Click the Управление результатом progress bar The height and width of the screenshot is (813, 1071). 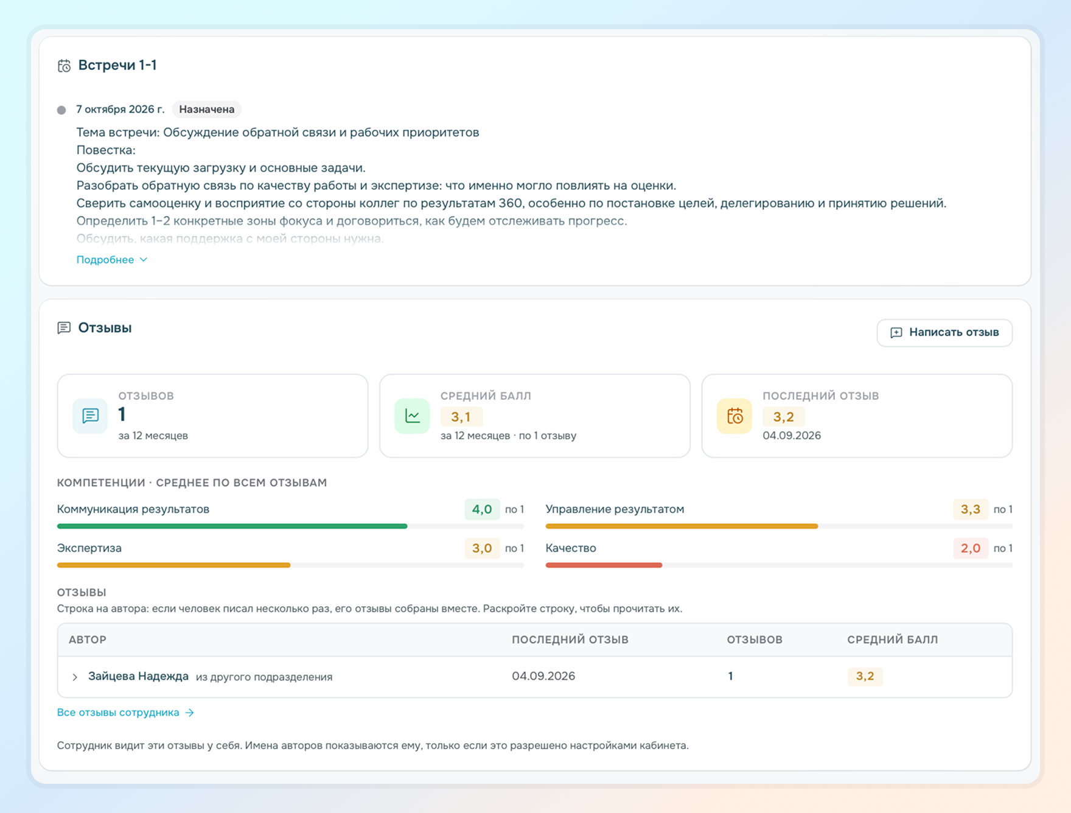(x=682, y=526)
